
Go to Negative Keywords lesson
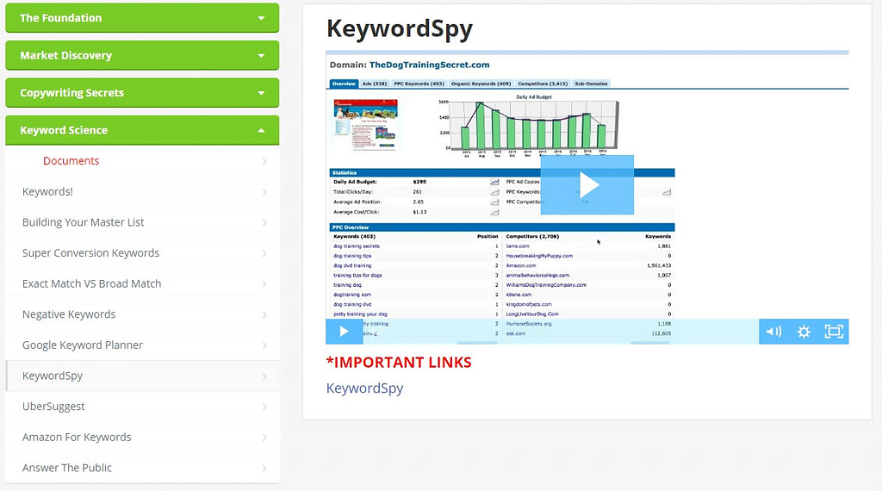pyautogui.click(x=142, y=314)
